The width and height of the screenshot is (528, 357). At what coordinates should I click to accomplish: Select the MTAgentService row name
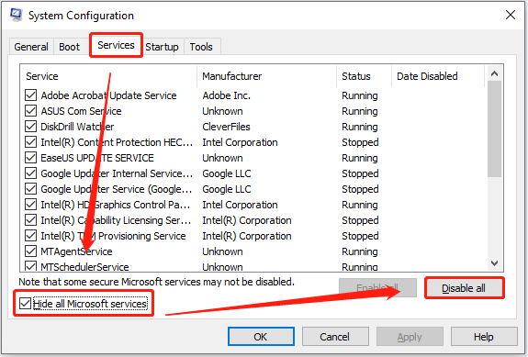click(x=76, y=251)
